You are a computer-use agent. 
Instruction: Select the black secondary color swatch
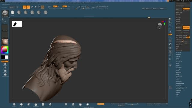point(3,57)
